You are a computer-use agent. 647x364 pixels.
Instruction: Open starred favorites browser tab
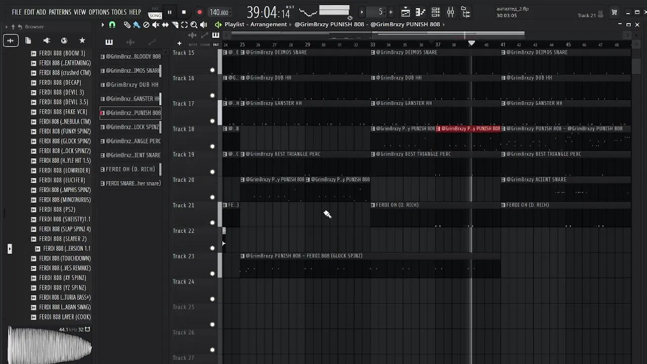82,40
